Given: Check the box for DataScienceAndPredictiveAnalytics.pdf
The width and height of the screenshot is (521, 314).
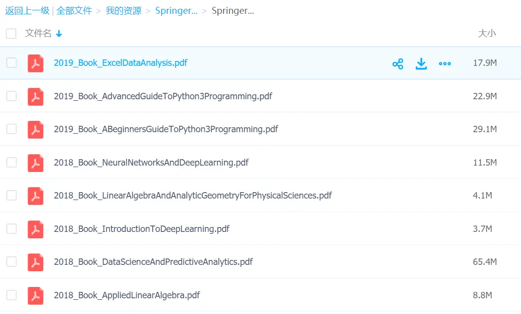Looking at the screenshot, I should coord(12,261).
